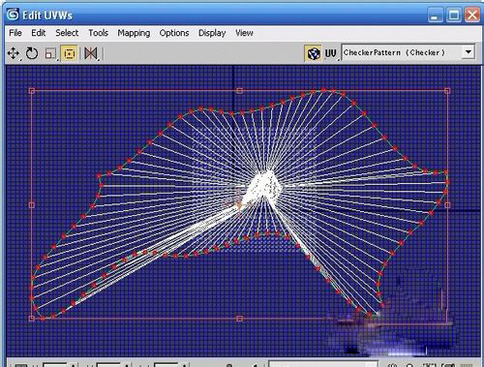
Task: Open the Edit menu
Action: pos(39,33)
